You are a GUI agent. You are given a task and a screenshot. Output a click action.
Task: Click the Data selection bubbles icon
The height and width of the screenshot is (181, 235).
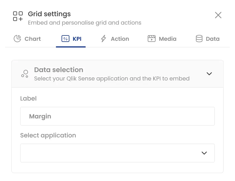(x=25, y=74)
